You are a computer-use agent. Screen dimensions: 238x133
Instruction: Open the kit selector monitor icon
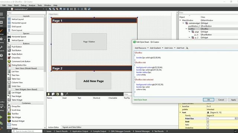click(1, 106)
